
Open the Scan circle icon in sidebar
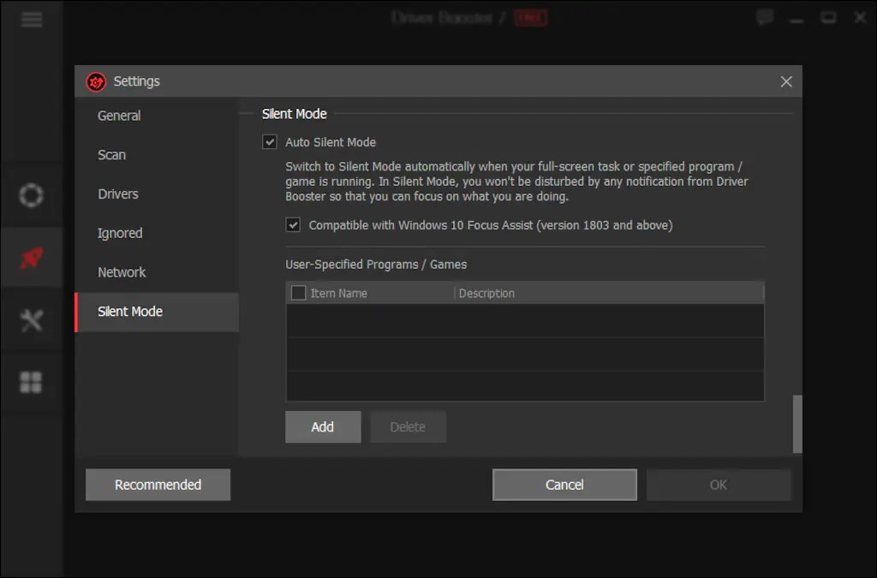tap(32, 195)
